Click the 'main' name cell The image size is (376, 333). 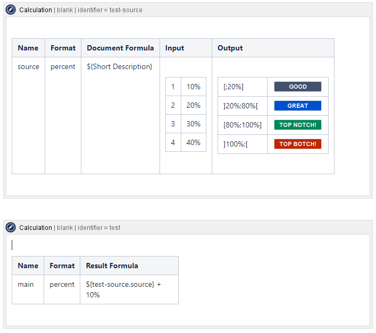click(26, 284)
